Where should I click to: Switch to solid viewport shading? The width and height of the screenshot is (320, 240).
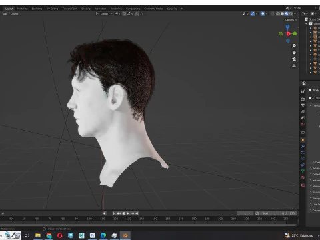pos(282,14)
